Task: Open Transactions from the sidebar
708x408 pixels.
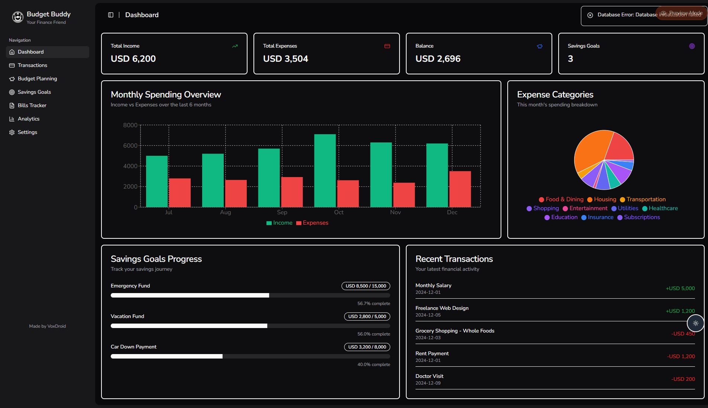Action: 32,65
